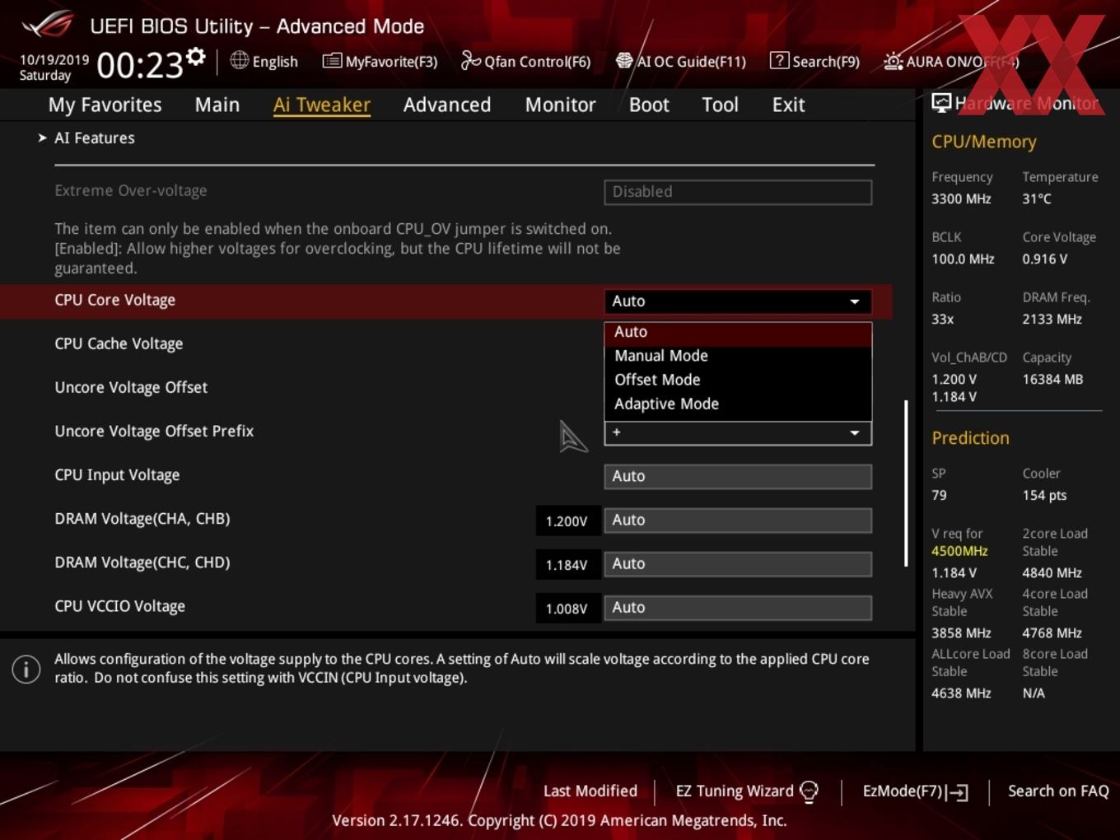Click the info circle icon
The image size is (1120, 840).
click(26, 670)
